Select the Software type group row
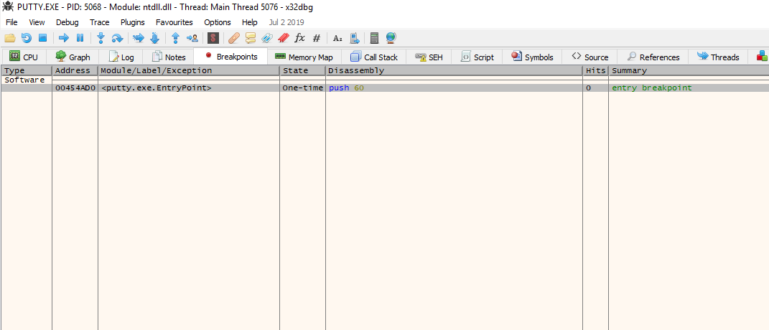769x330 pixels. tap(385, 80)
